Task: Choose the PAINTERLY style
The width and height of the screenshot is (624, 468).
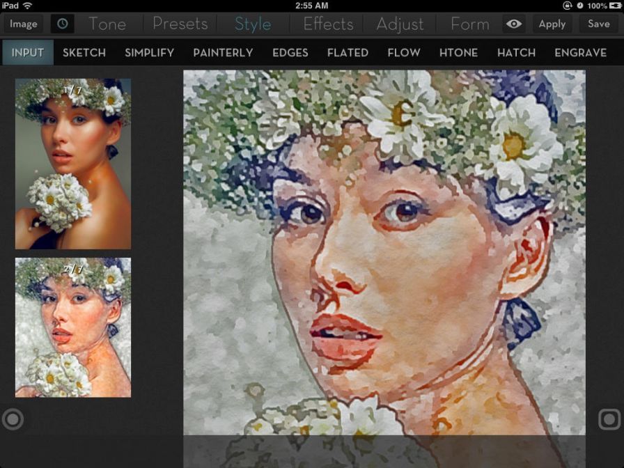Action: [223, 52]
